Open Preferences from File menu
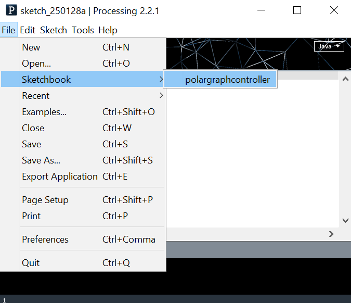The width and height of the screenshot is (351, 303). tap(83, 239)
